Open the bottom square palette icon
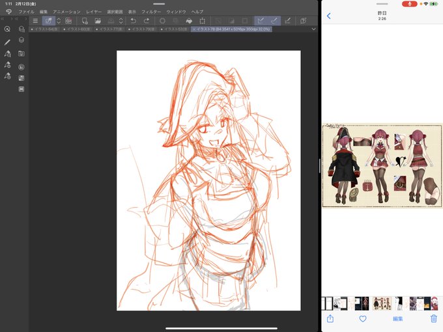 [x=21, y=89]
